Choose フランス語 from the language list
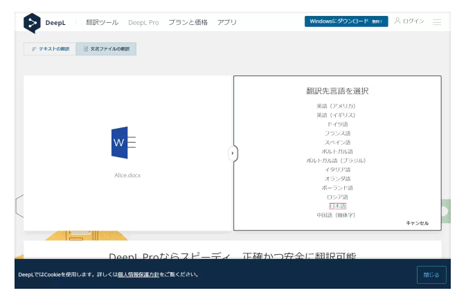The width and height of the screenshot is (466, 295). (337, 133)
